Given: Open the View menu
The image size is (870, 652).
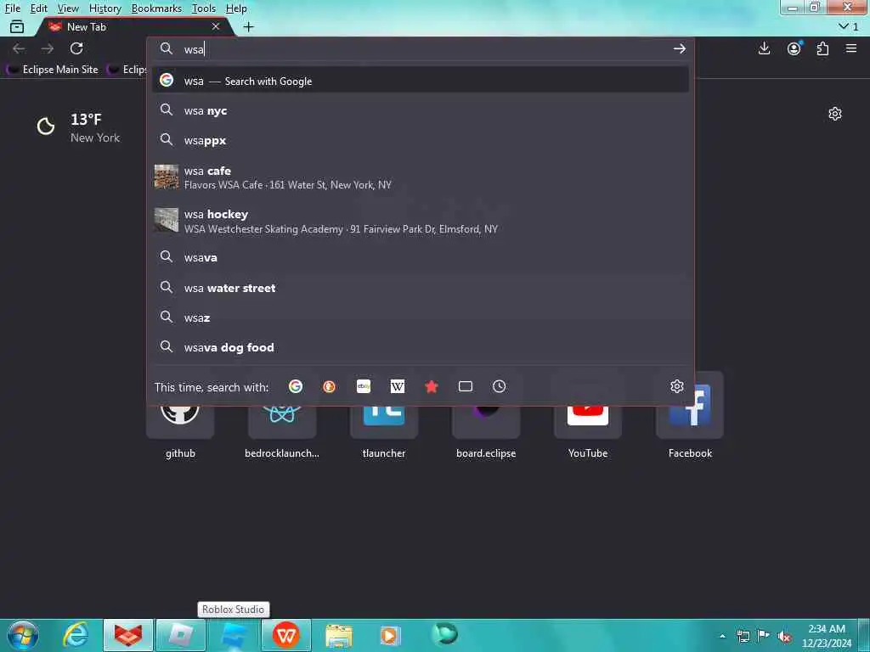Looking at the screenshot, I should (x=68, y=8).
